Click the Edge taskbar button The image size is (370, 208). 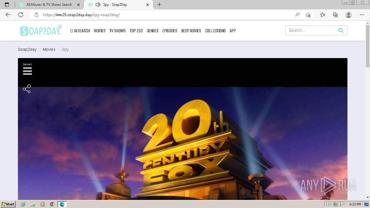pyautogui.click(x=62, y=204)
